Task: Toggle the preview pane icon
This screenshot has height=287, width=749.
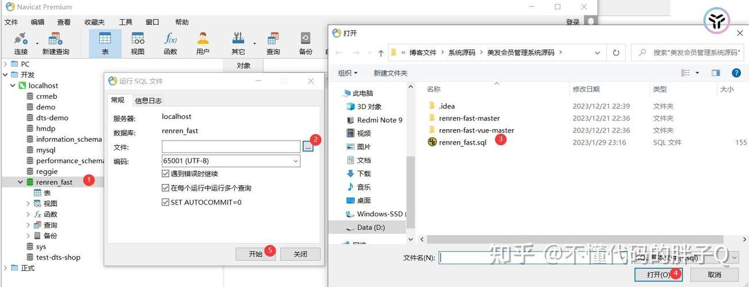Action: pyautogui.click(x=716, y=73)
